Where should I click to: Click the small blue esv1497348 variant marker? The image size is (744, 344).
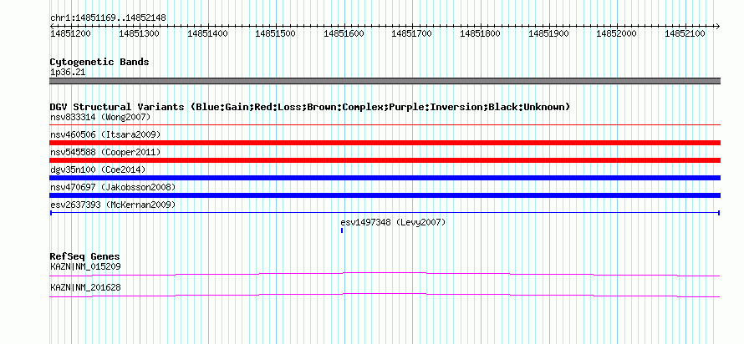click(342, 230)
